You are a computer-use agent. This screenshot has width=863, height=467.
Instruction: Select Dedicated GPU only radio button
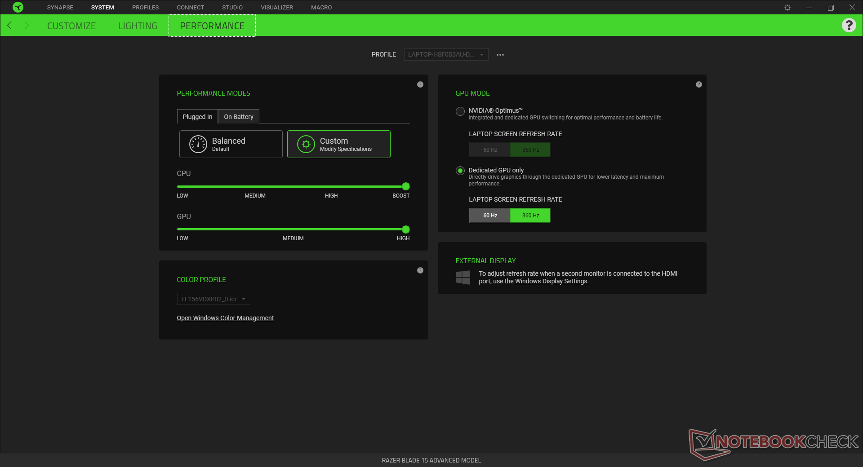[x=460, y=171]
